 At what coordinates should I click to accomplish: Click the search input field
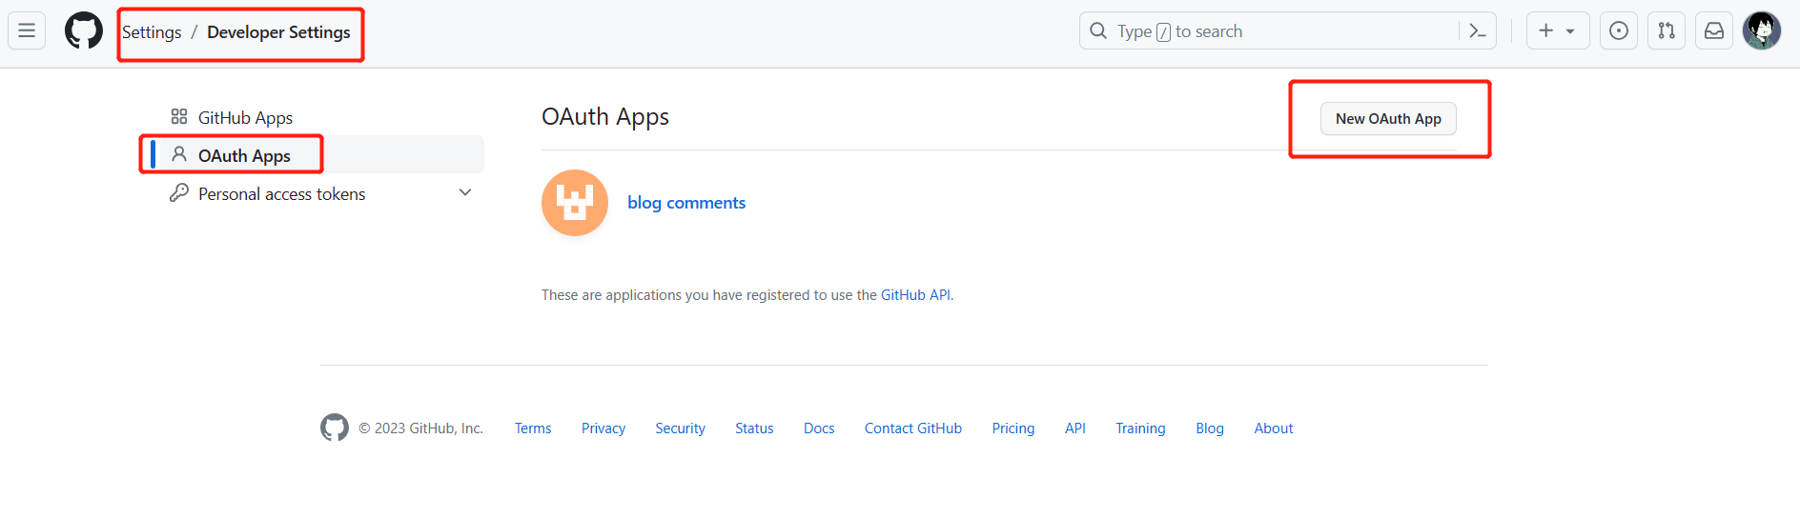pos(1268,31)
